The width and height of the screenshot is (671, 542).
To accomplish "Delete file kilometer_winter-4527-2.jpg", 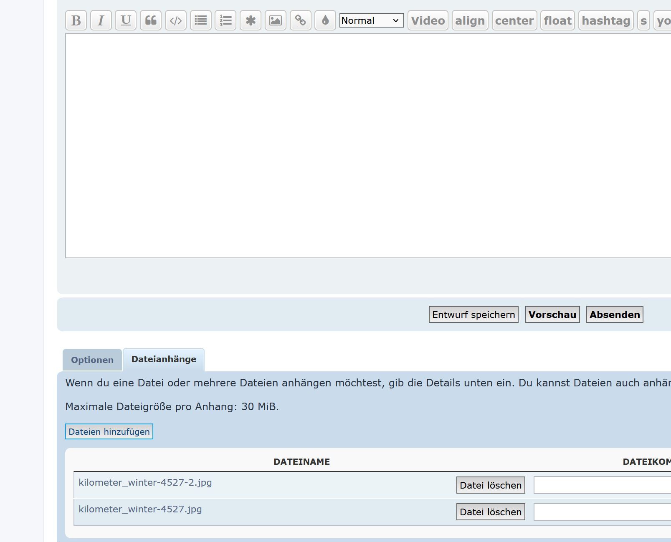I will coord(490,485).
